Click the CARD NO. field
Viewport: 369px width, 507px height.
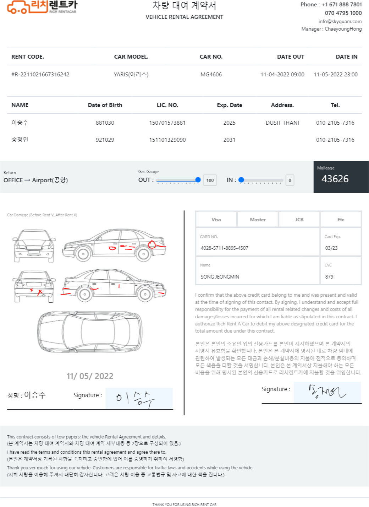[258, 242]
